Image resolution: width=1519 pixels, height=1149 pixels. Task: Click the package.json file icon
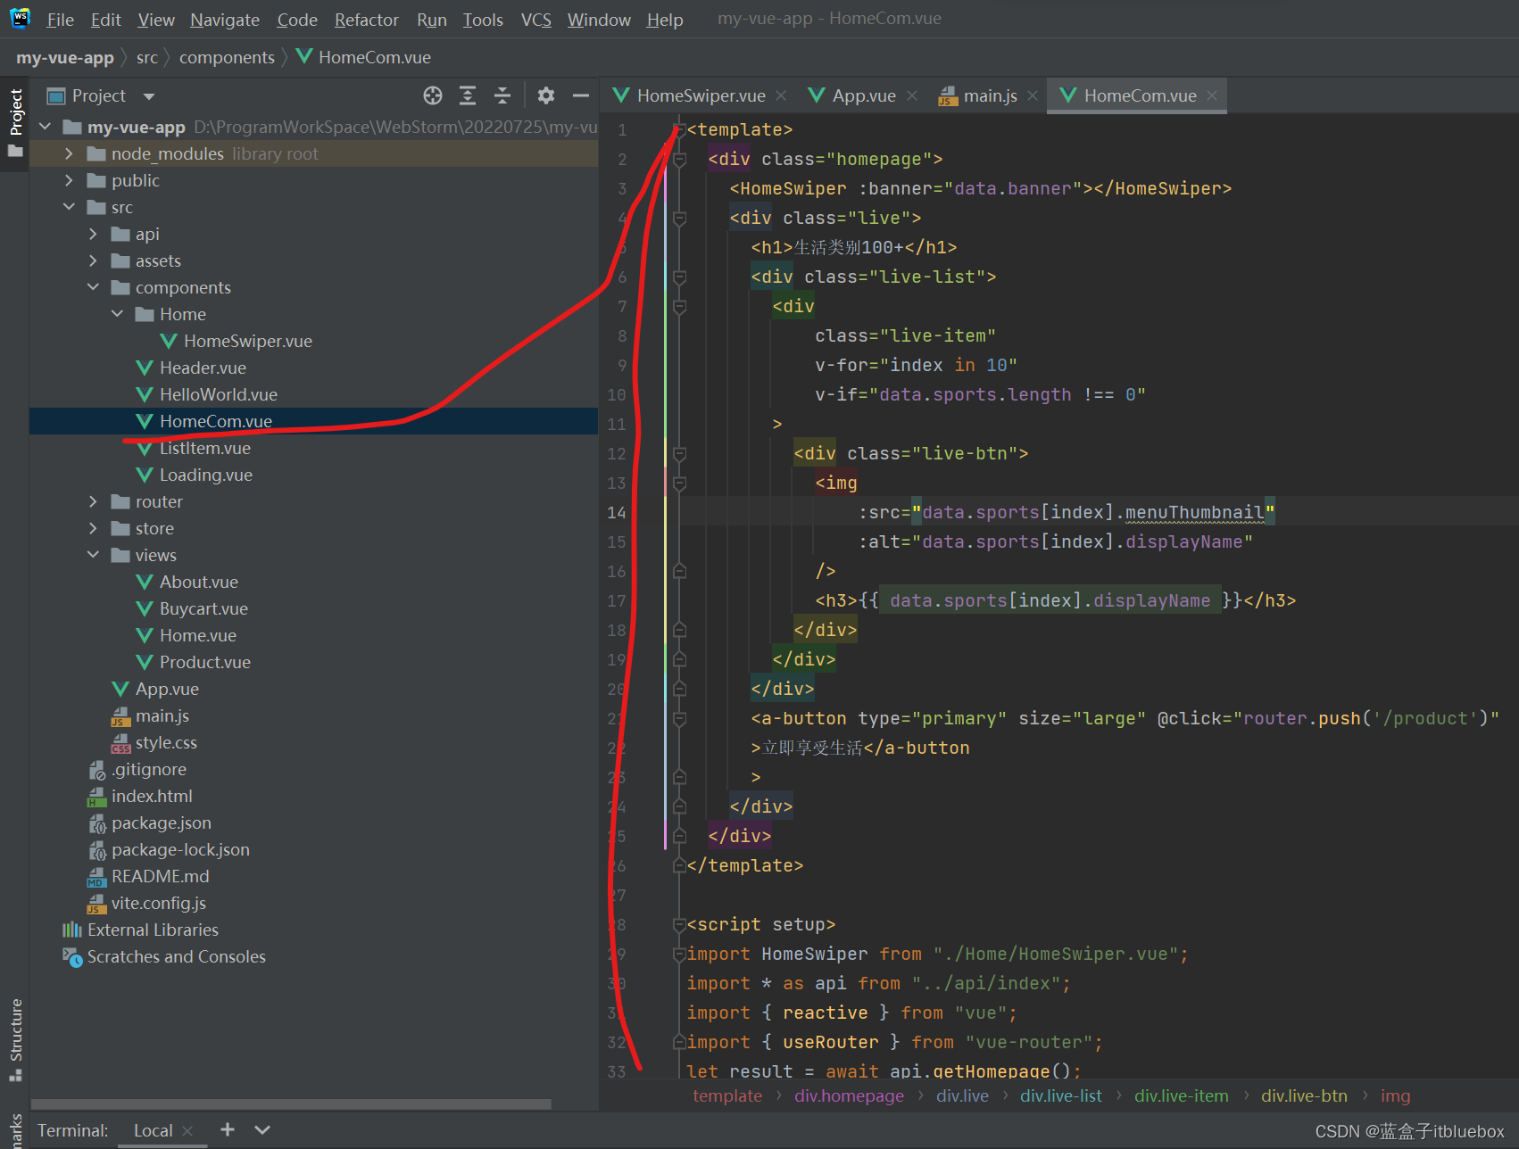[x=97, y=823]
